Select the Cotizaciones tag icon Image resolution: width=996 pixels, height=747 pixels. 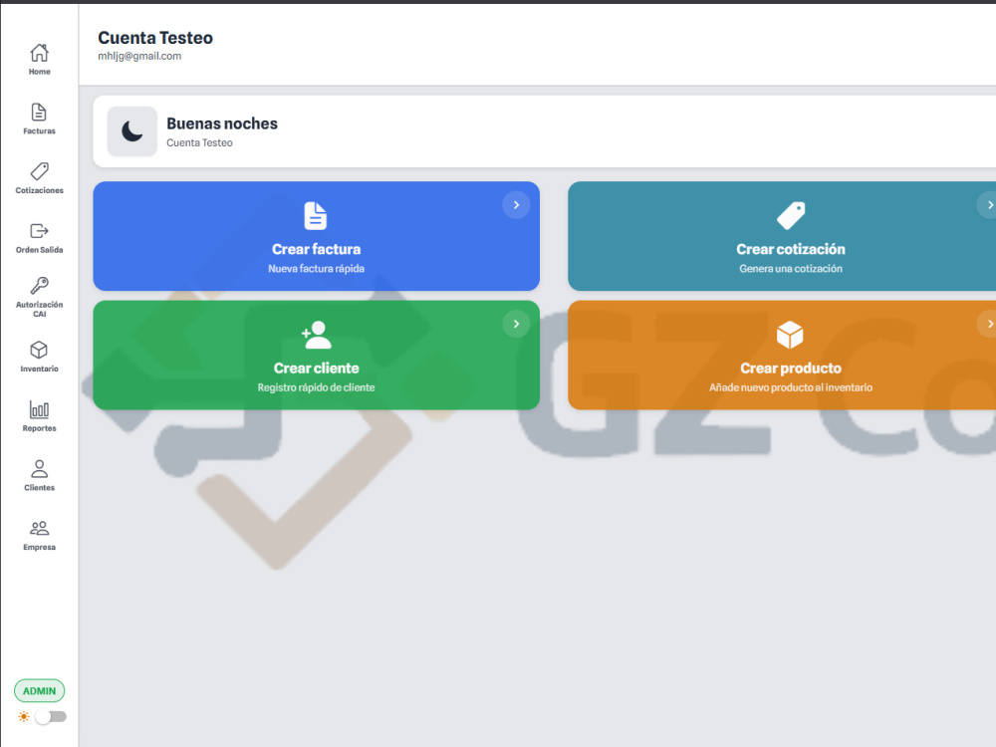point(40,171)
